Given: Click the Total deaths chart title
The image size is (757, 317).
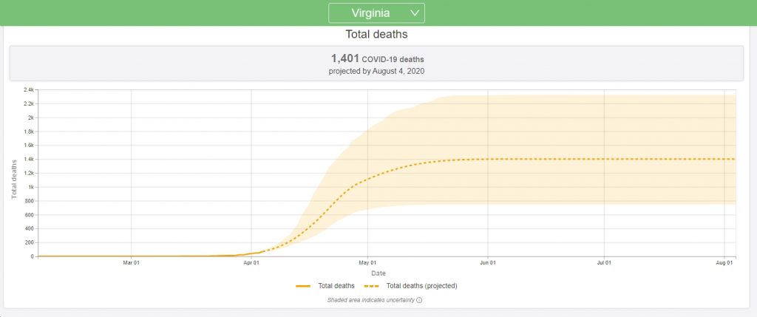Looking at the screenshot, I should [376, 34].
